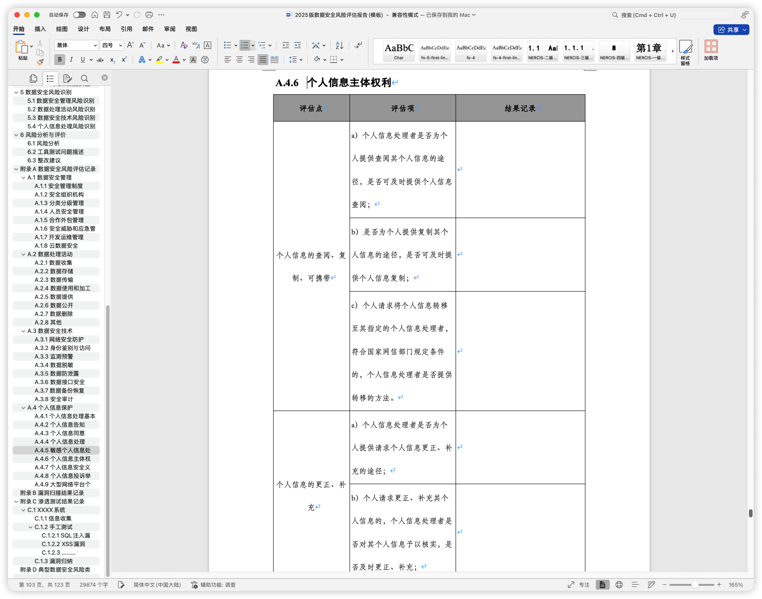
Task: Click the Sort icon in ribbon
Action: 339,45
